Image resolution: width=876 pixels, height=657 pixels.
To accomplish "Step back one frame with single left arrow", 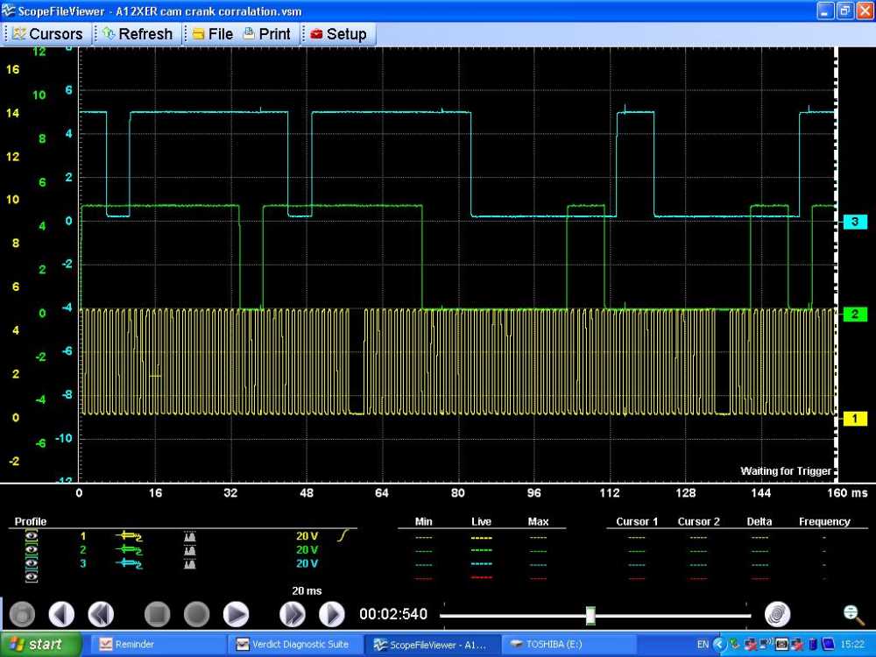I will [x=61, y=614].
